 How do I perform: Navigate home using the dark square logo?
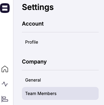coord(5,8)
